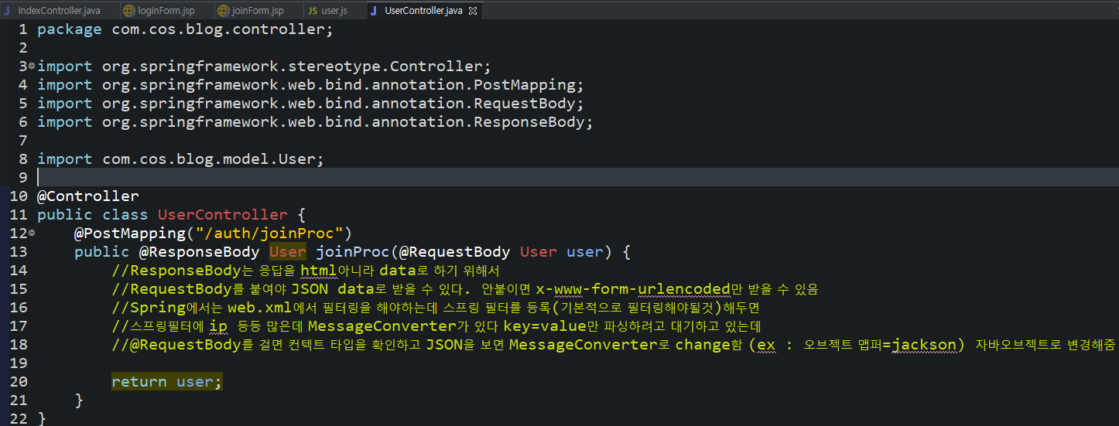
Task: Click the JS icon on user.js tab
Action: point(312,11)
